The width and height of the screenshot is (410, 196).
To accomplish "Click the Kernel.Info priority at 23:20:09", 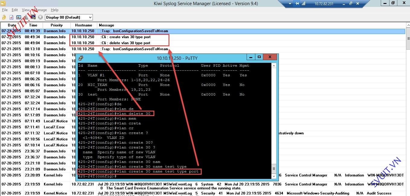I will click(x=53, y=175).
